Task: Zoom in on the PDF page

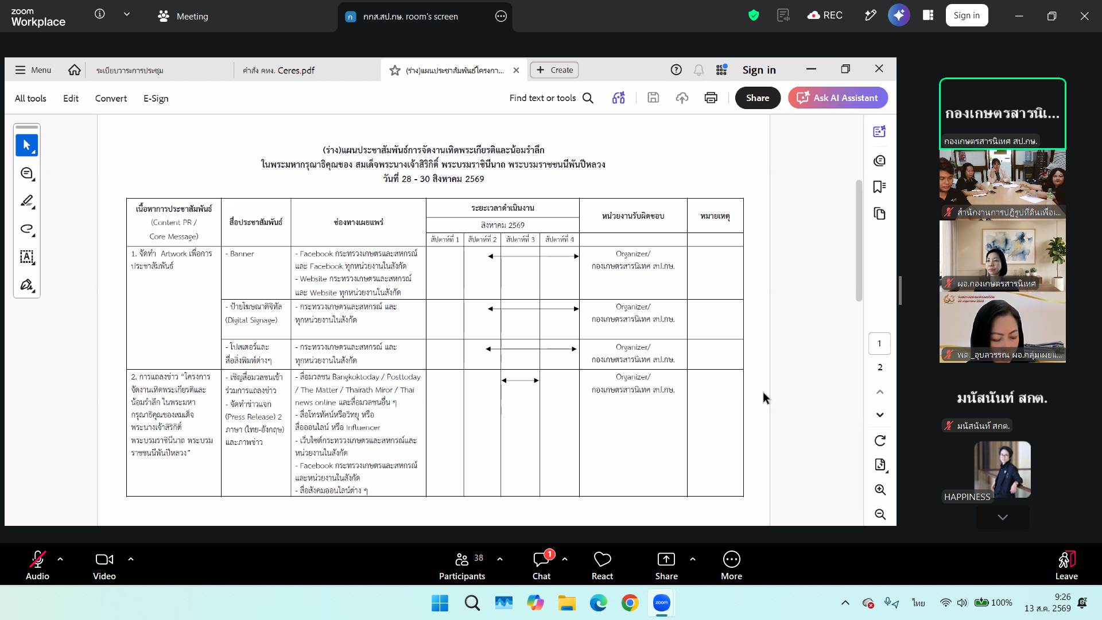Action: click(880, 490)
